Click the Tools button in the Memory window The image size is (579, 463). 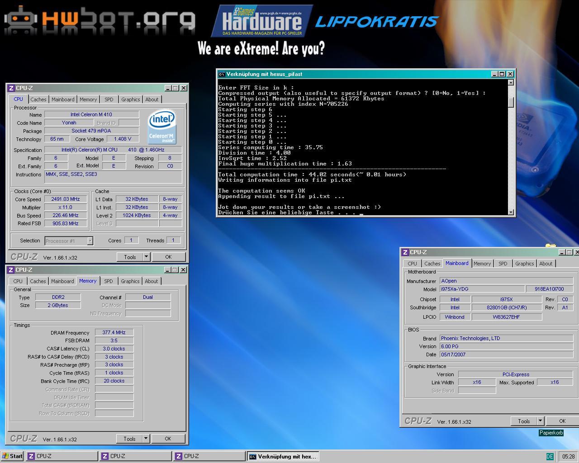pos(129,439)
